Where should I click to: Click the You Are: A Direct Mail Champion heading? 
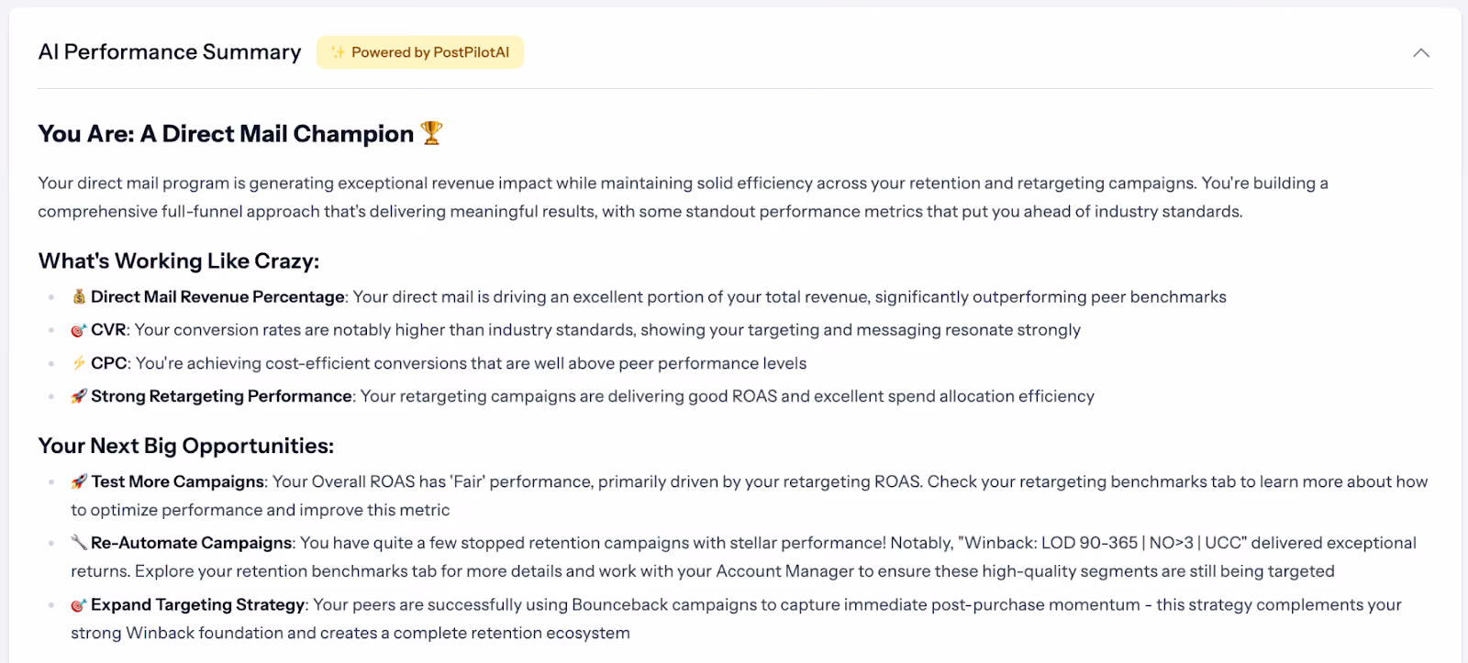tap(226, 134)
